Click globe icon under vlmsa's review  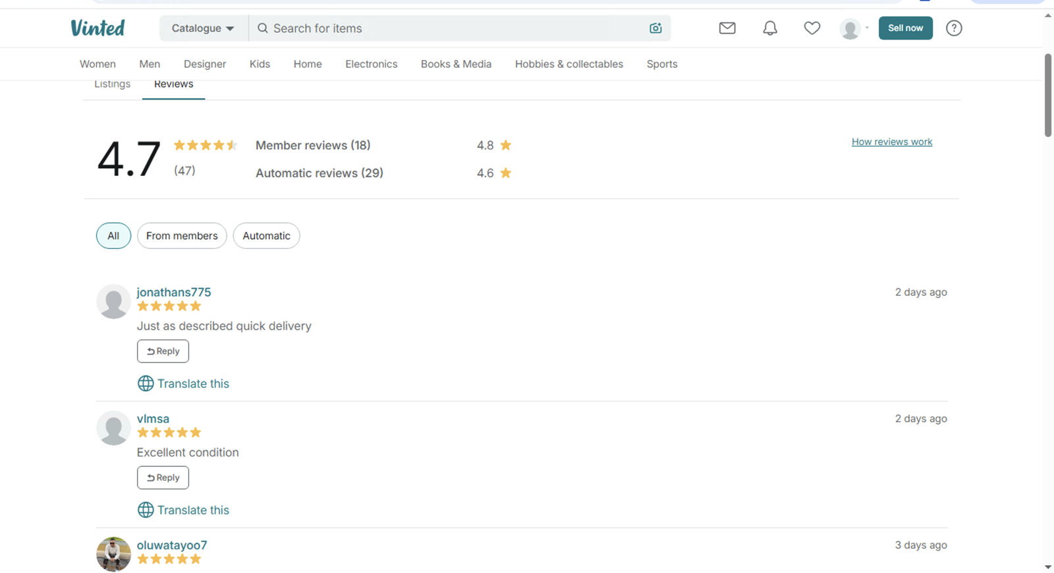146,510
